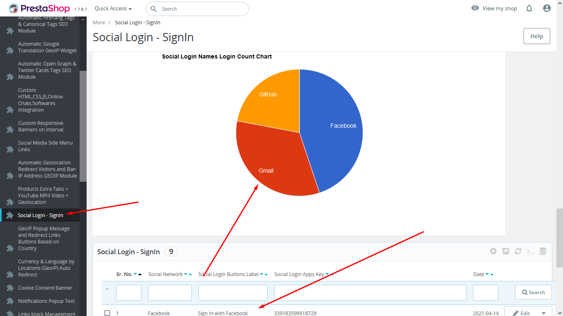Click the Help button
563x316 pixels.
pyautogui.click(x=537, y=36)
